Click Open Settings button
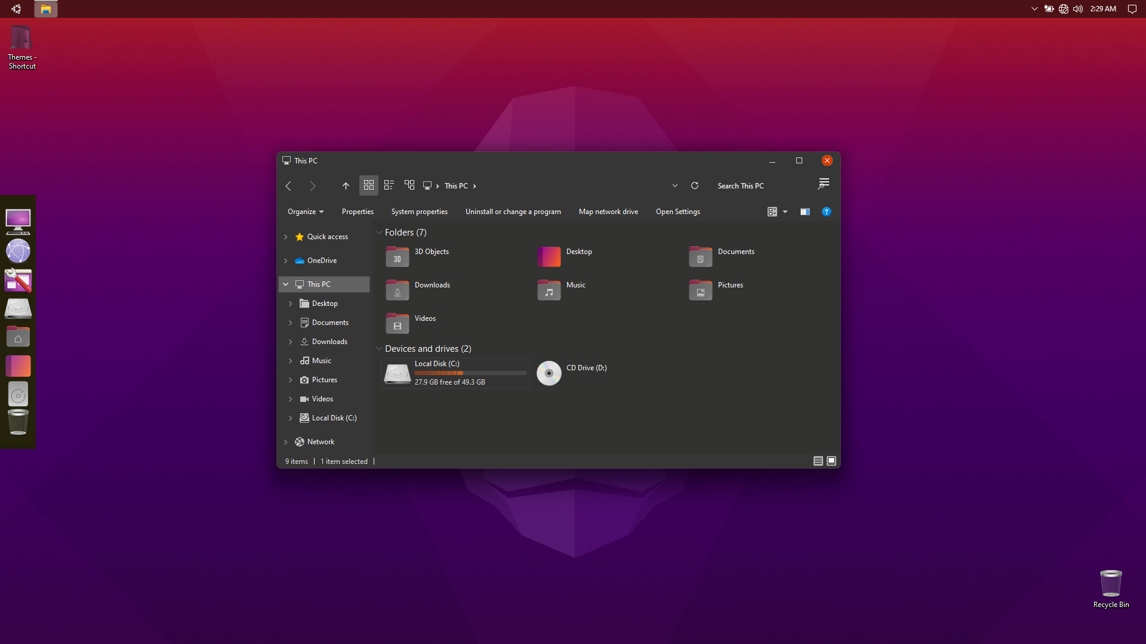Image resolution: width=1146 pixels, height=644 pixels. pos(678,212)
